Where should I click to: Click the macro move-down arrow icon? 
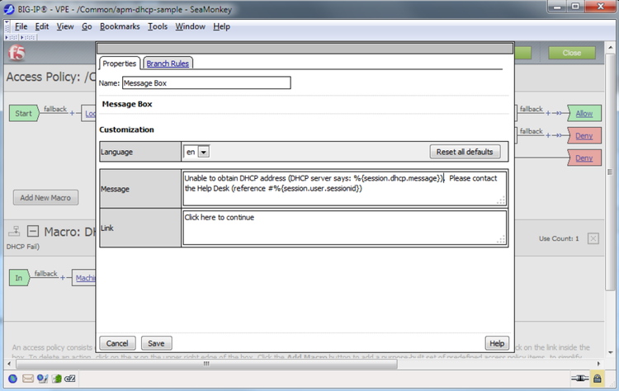pos(14,231)
